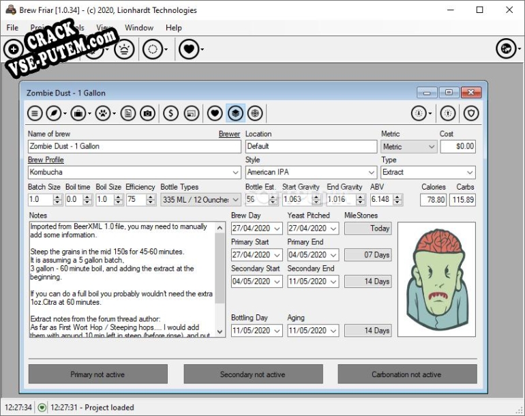Click the Calories value field
The image size is (525, 416).
tap(433, 200)
